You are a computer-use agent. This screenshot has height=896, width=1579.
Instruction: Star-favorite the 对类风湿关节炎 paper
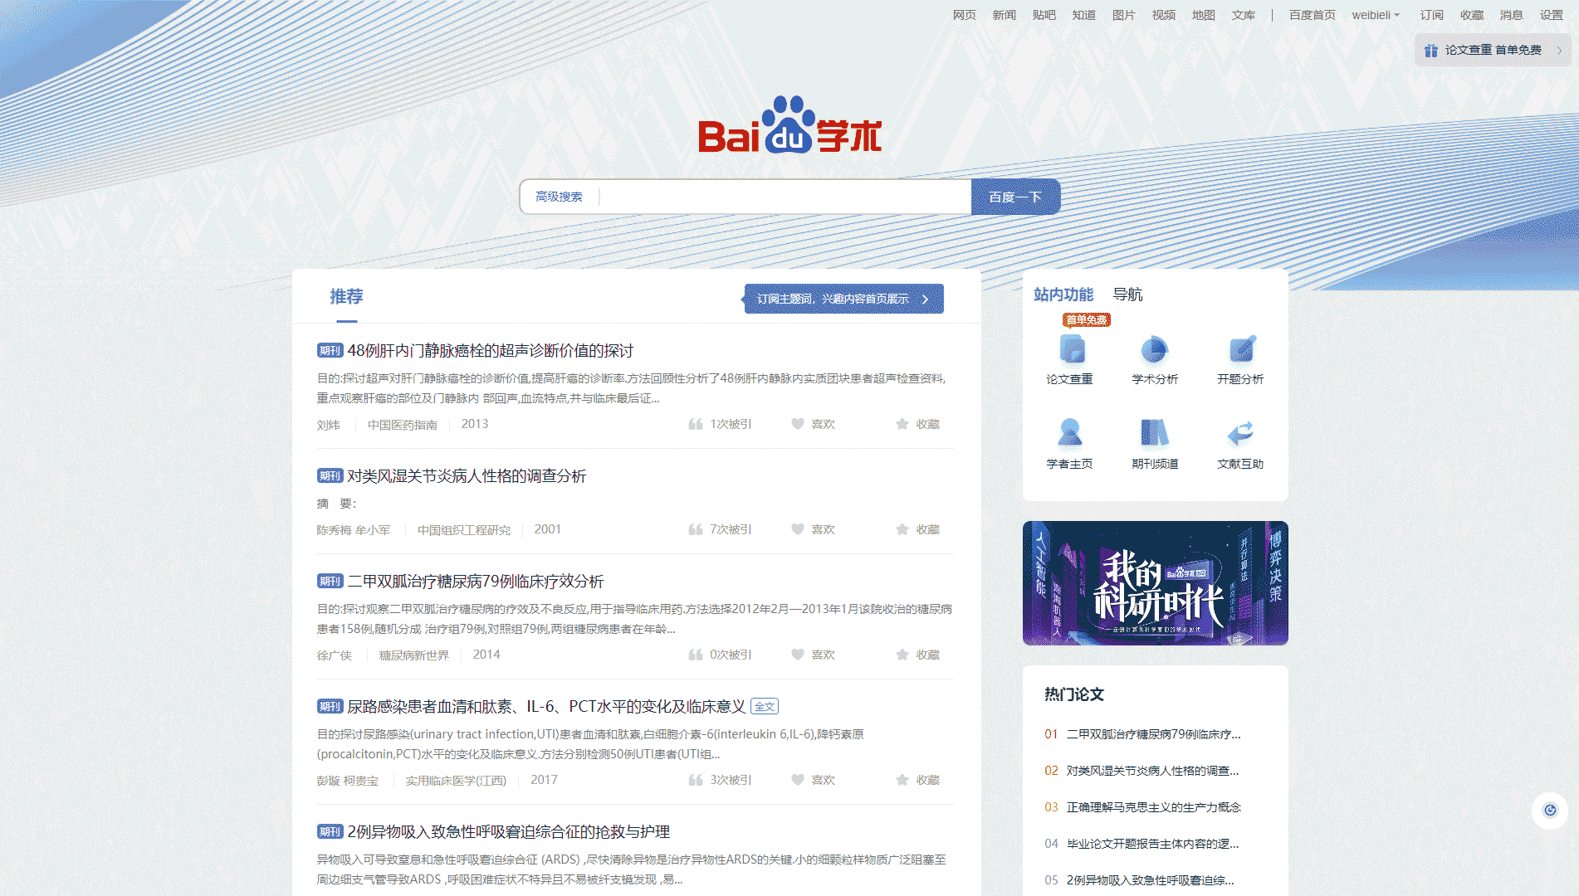tap(902, 529)
